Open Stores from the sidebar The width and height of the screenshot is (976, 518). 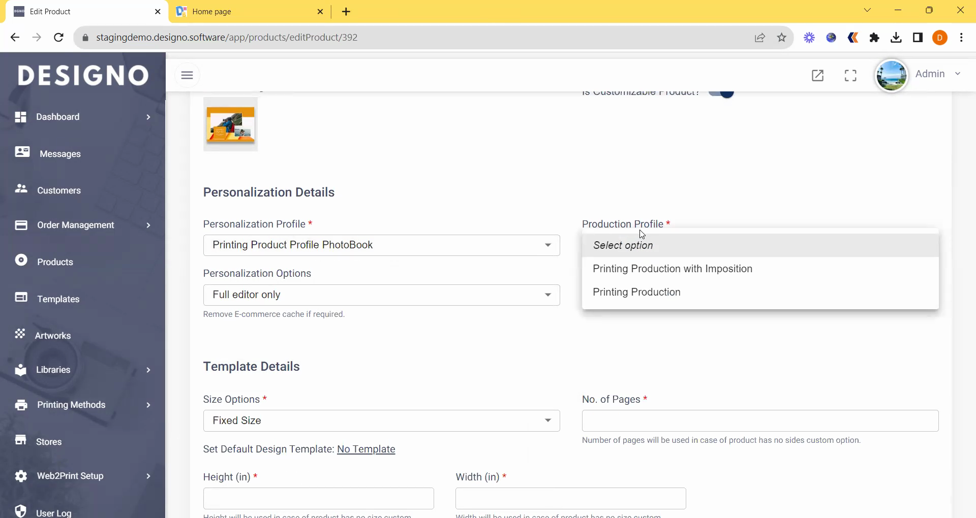(x=49, y=442)
